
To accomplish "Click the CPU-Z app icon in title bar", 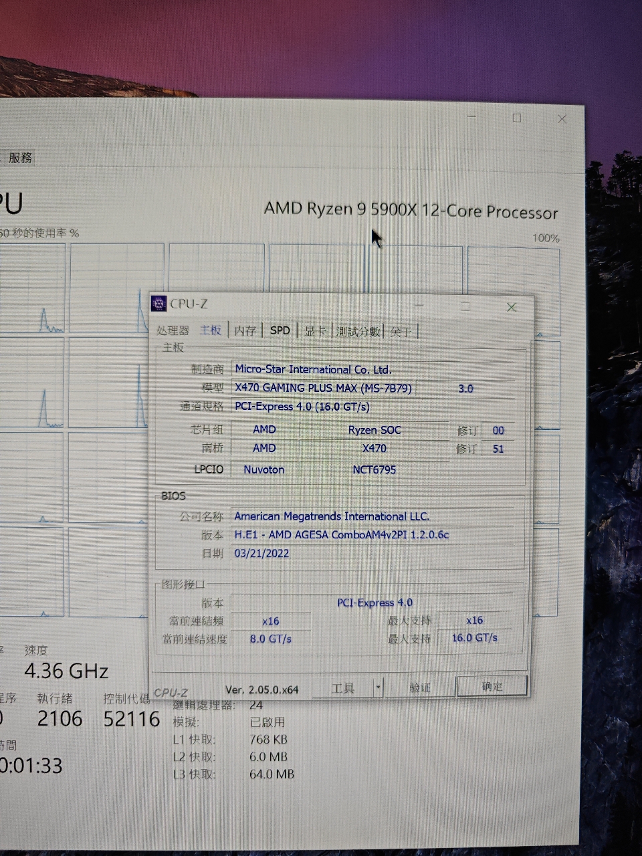I will pos(159,304).
